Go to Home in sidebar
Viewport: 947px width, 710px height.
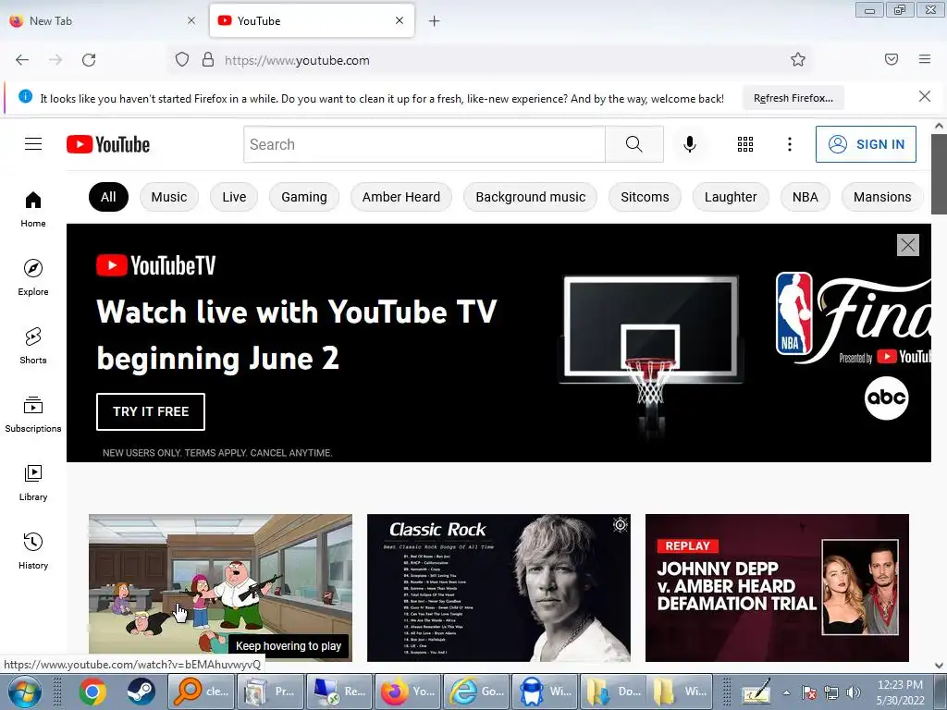pyautogui.click(x=33, y=210)
